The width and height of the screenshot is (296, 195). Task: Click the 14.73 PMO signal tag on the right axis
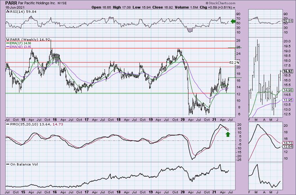[288, 143]
